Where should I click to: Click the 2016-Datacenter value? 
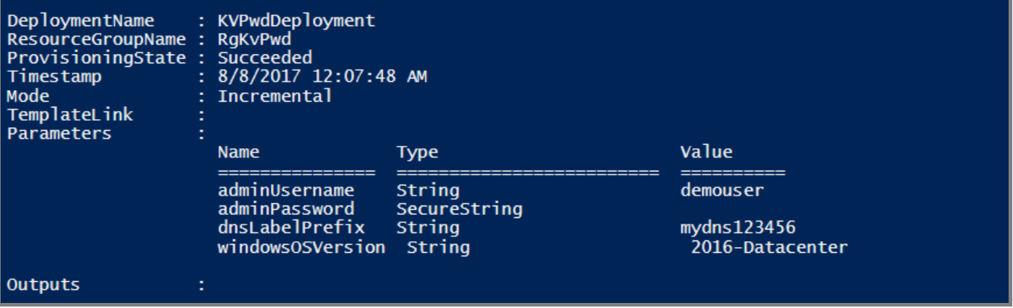(769, 247)
